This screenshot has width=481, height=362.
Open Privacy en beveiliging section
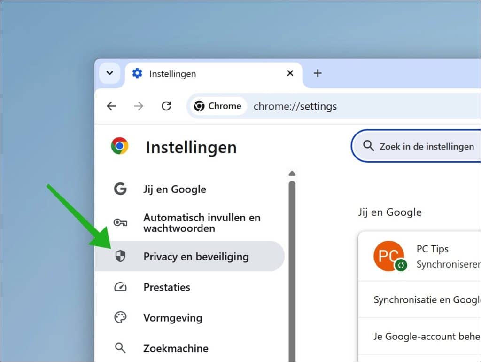pyautogui.click(x=190, y=256)
